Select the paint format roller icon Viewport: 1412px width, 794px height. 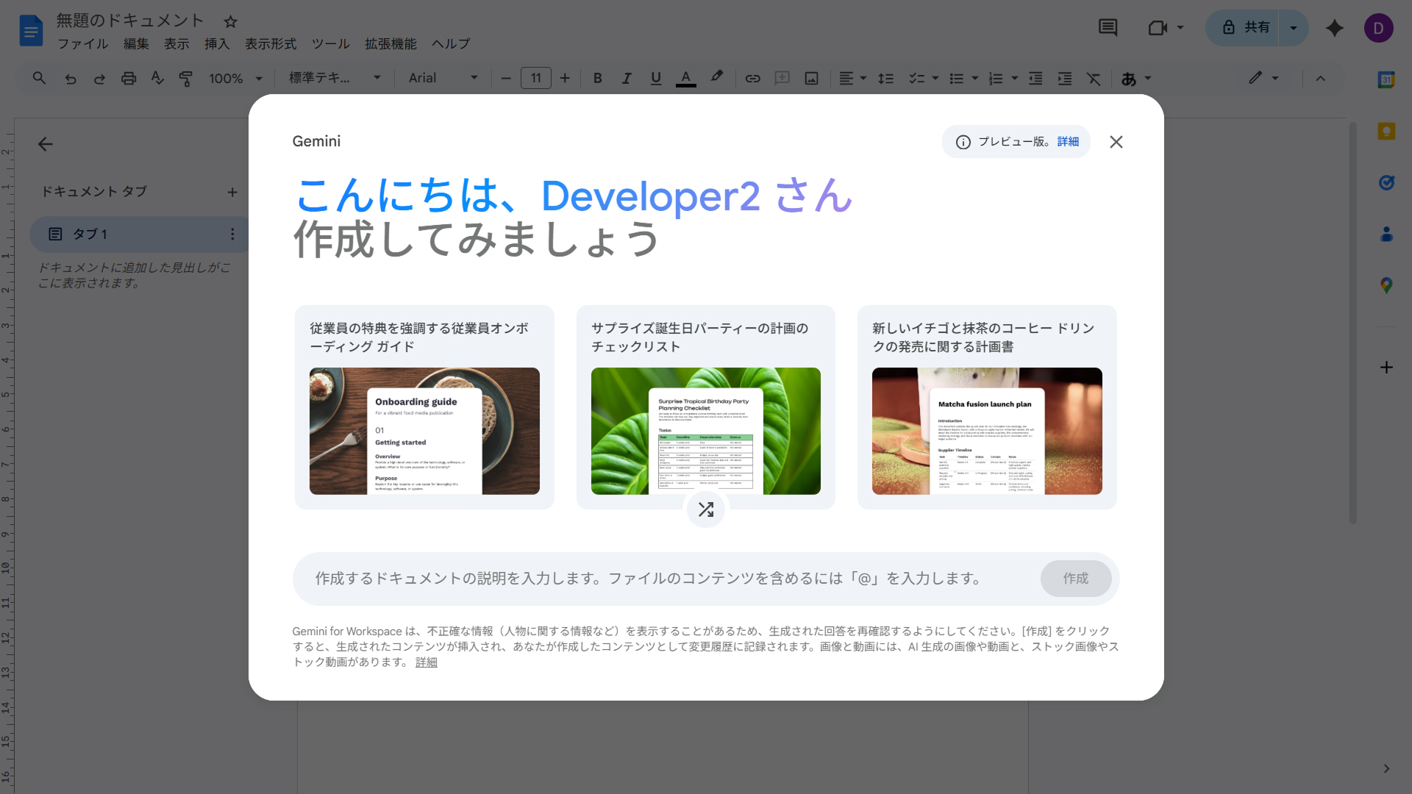click(186, 79)
